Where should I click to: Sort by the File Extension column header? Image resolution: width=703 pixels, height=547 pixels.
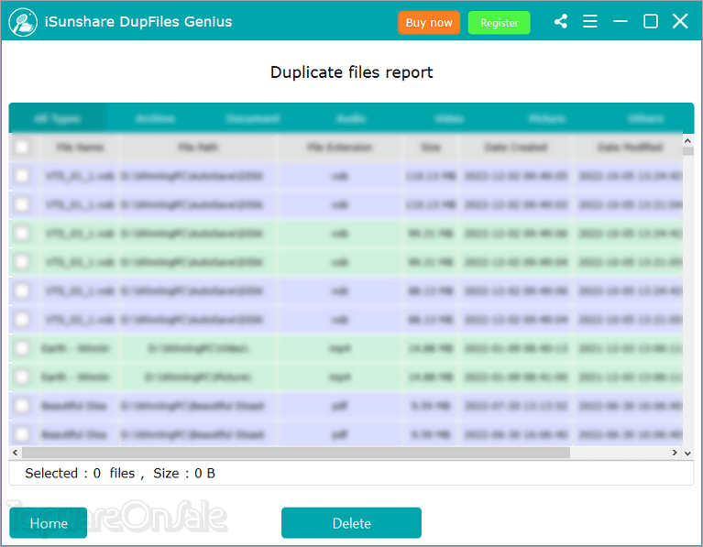pos(339,148)
